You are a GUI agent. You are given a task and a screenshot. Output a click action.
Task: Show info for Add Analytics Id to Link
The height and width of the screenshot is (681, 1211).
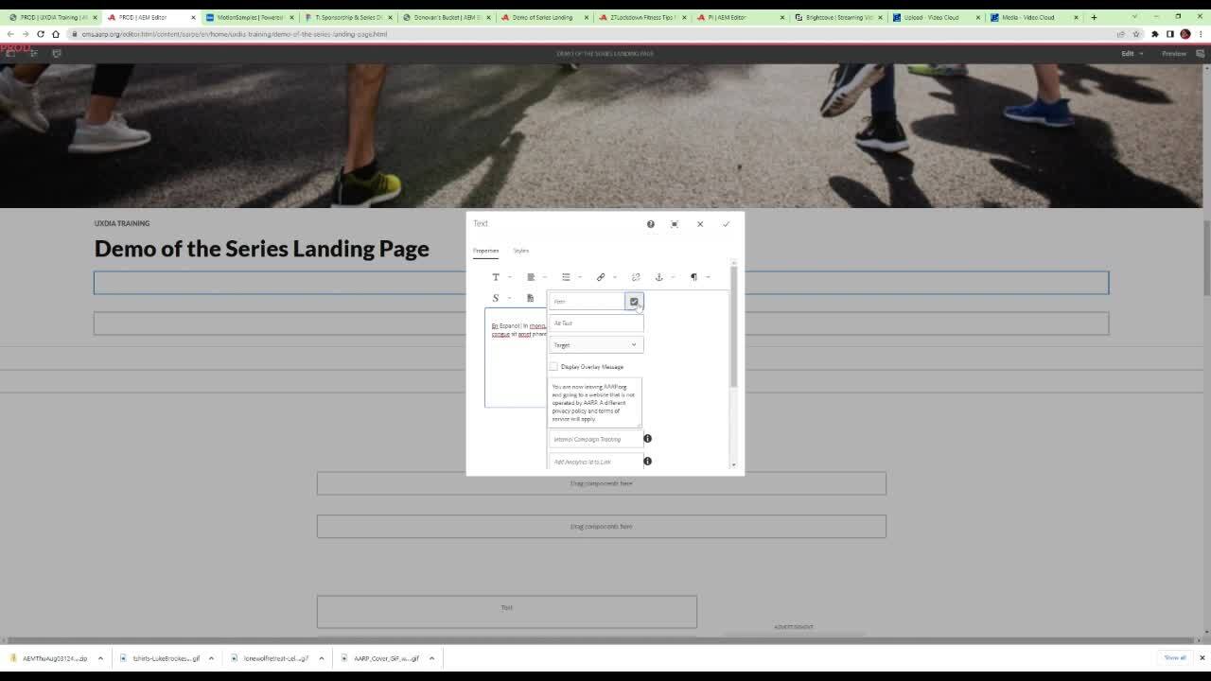click(647, 462)
